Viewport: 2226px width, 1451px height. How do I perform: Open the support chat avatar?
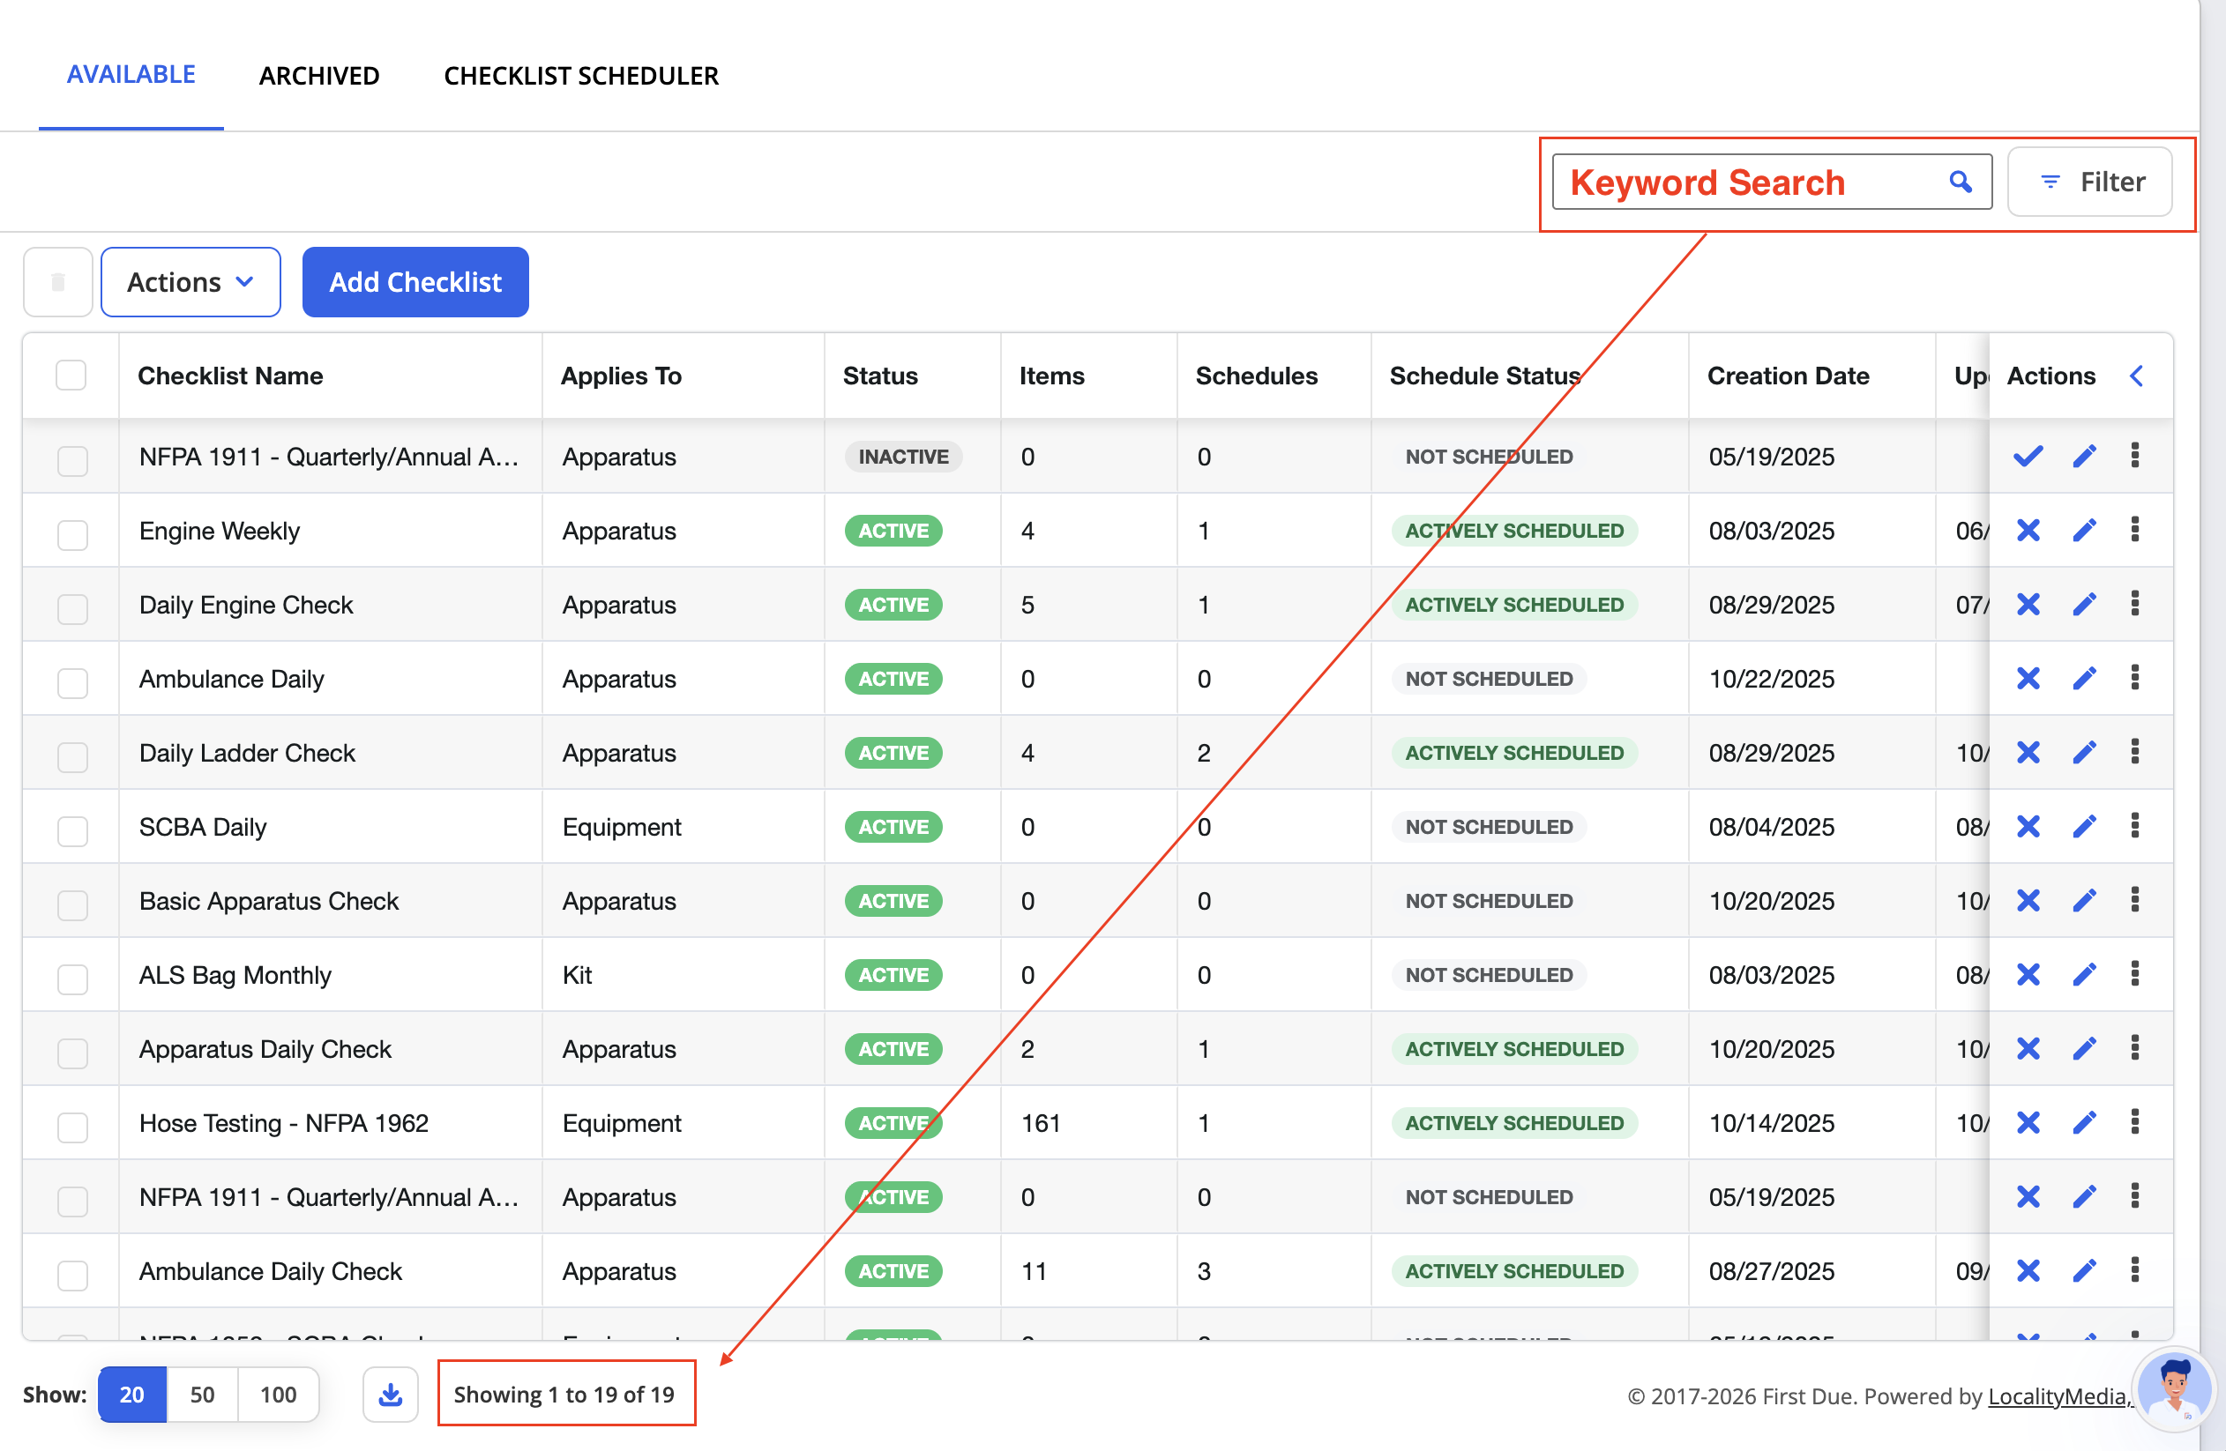coord(2175,1388)
